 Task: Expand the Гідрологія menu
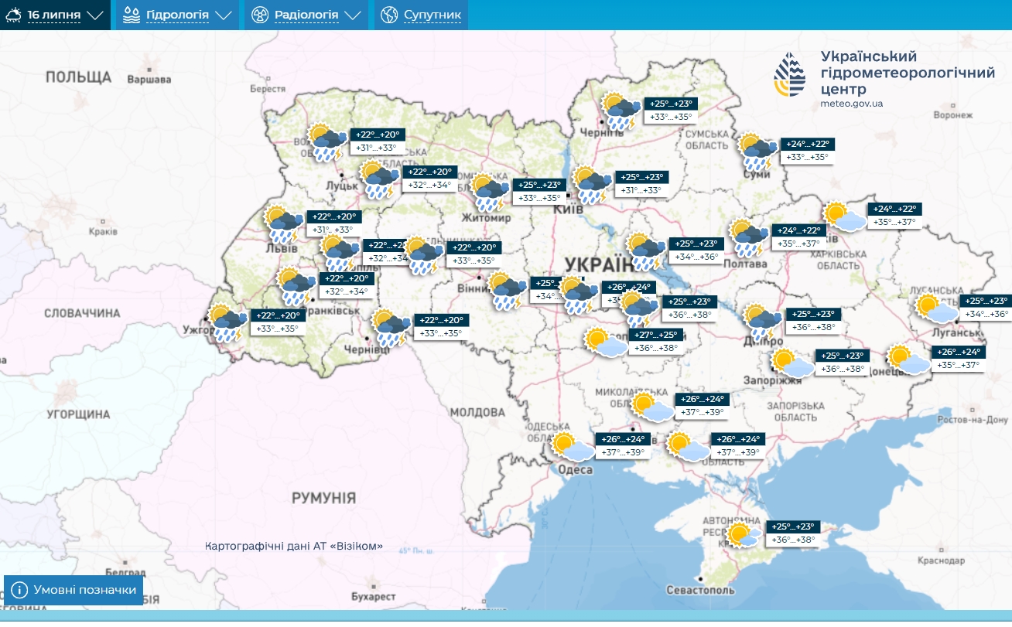tap(177, 15)
